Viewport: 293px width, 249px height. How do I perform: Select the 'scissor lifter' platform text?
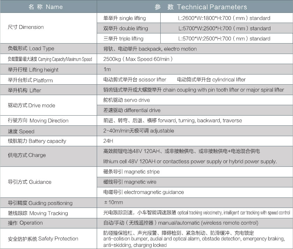[x=135, y=80]
